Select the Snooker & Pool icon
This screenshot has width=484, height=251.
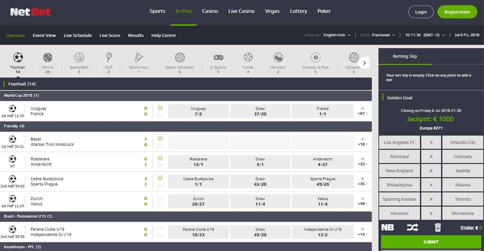point(316,57)
